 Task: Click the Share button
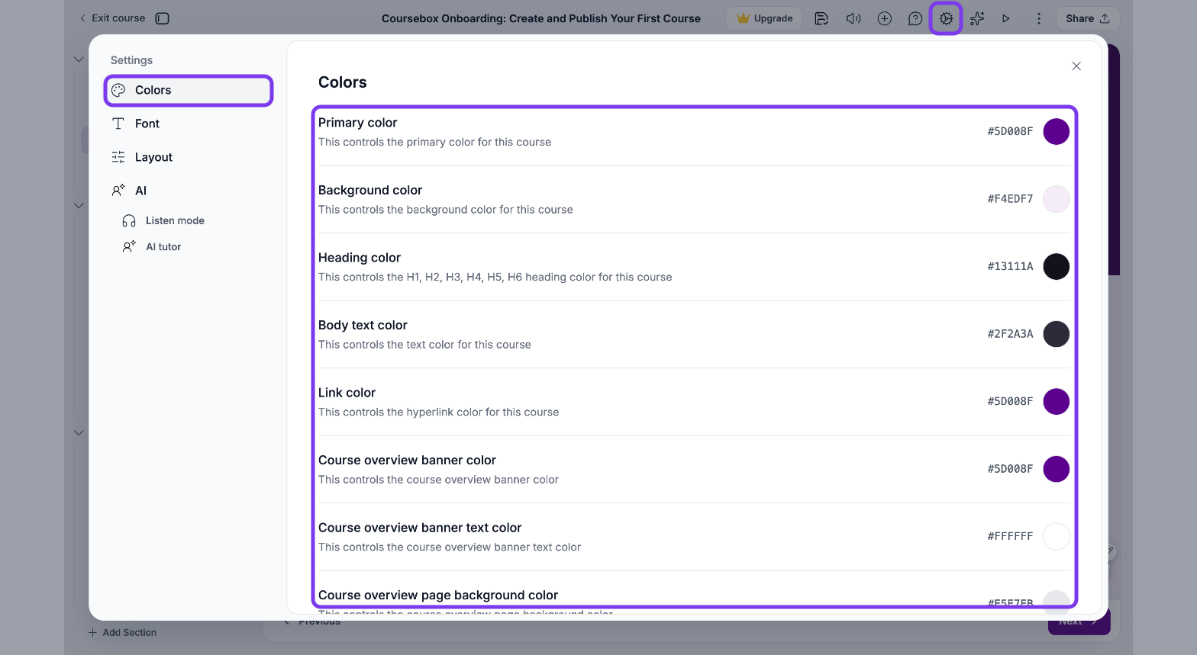(x=1088, y=18)
